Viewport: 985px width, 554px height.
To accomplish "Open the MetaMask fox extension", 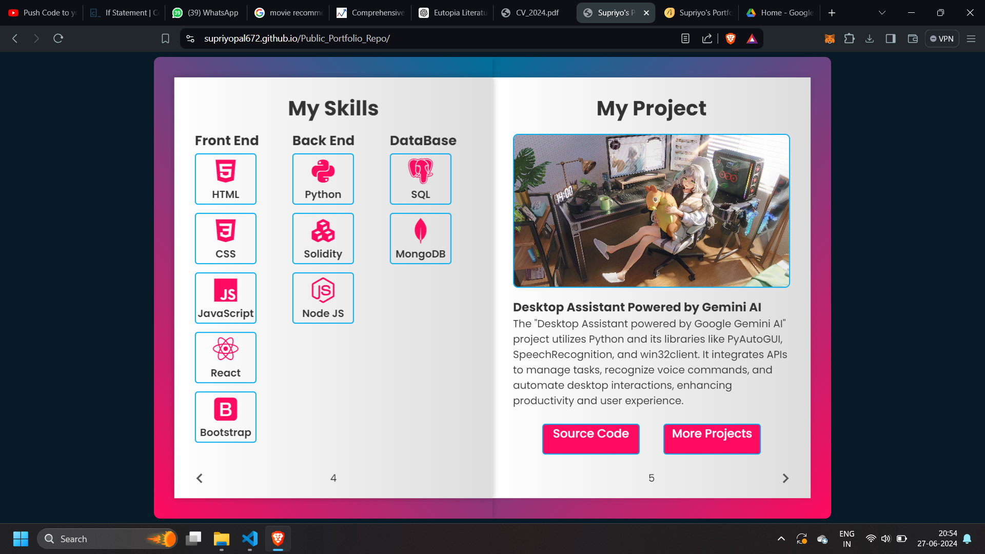I will tap(830, 38).
